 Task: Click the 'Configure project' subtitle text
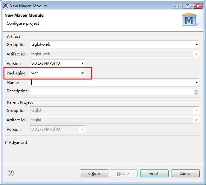(23, 23)
